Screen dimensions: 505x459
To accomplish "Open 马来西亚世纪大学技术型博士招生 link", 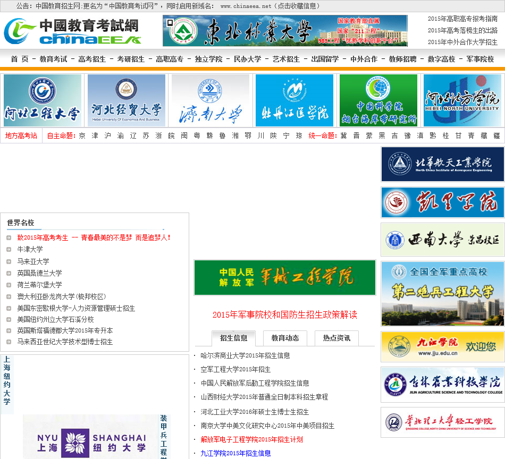I will click(65, 342).
